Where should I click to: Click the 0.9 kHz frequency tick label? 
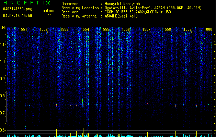(2, 79)
